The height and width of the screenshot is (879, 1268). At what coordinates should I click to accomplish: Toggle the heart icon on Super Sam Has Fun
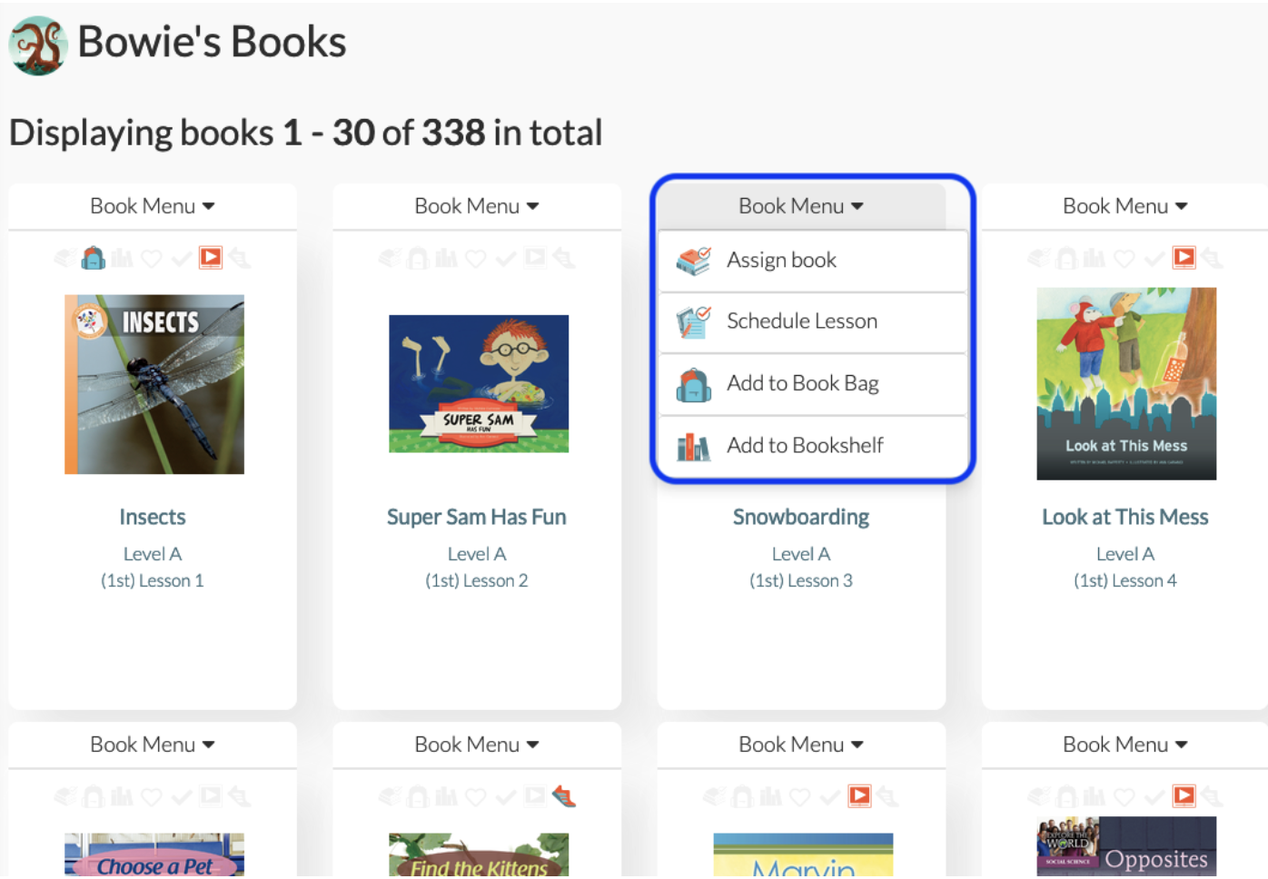coord(476,259)
